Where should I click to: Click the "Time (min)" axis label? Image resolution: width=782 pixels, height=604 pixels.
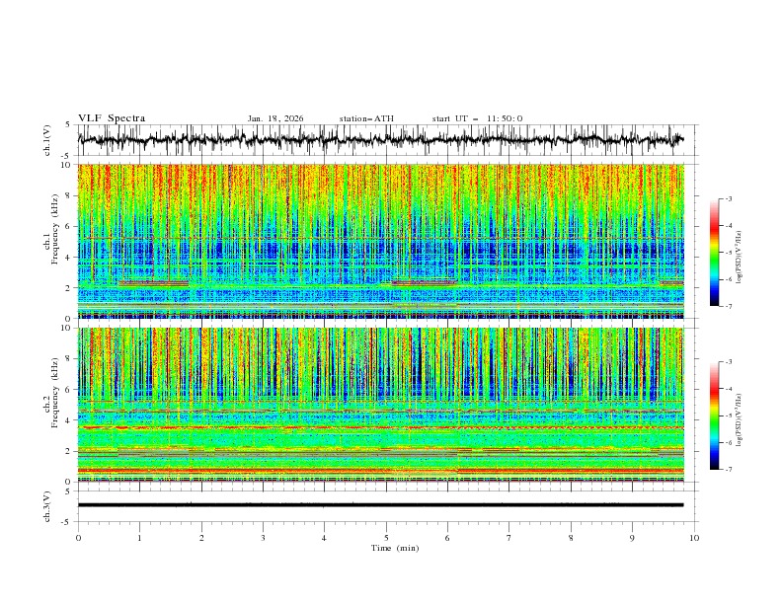[x=395, y=548]
